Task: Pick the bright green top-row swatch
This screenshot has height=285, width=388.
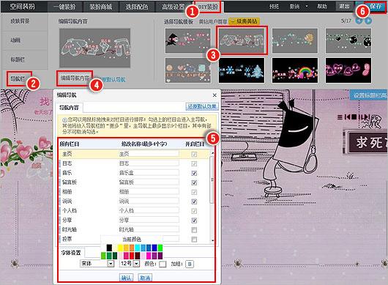Action: click(x=160, y=248)
